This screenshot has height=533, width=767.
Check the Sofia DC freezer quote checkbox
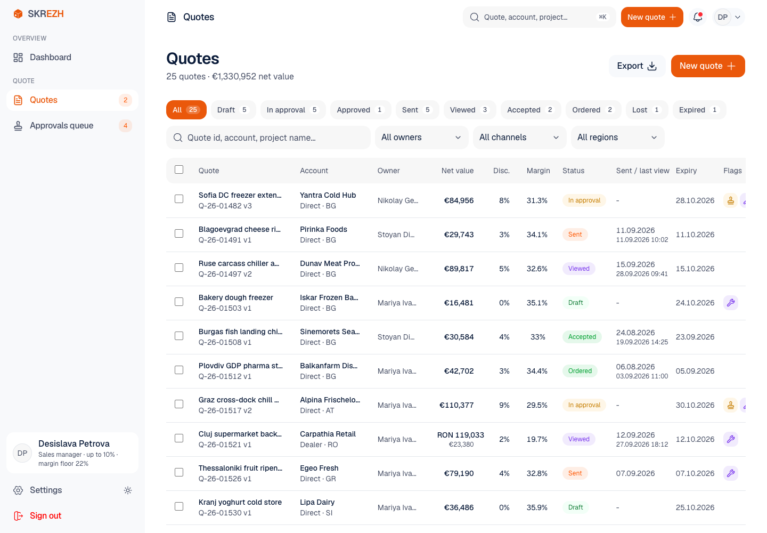point(179,199)
